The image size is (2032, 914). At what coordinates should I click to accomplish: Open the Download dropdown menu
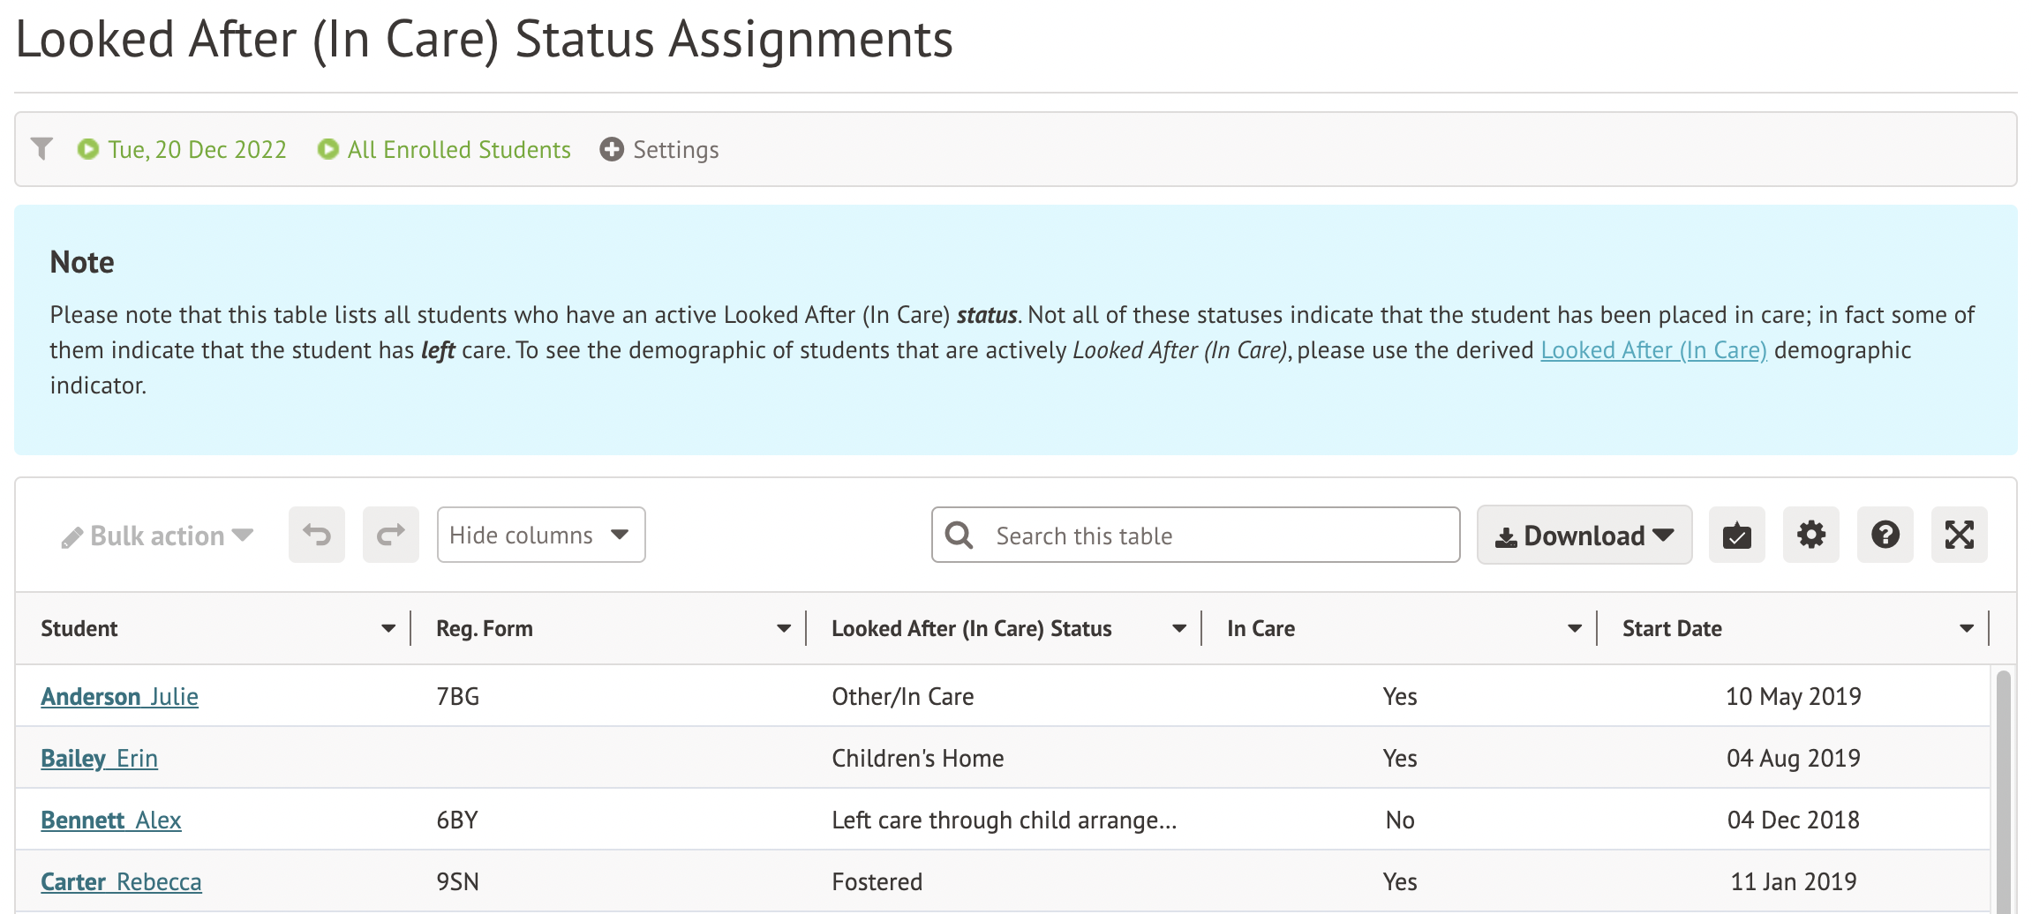1584,535
